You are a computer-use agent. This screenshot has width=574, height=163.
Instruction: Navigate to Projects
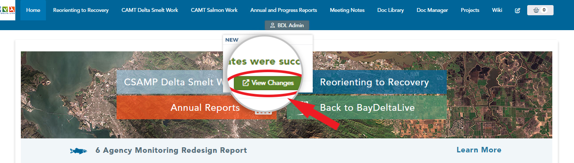[x=470, y=10]
